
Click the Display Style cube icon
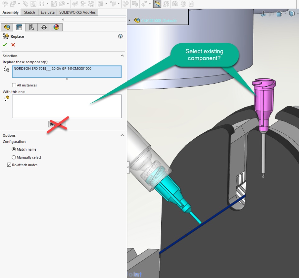click(x=292, y=13)
